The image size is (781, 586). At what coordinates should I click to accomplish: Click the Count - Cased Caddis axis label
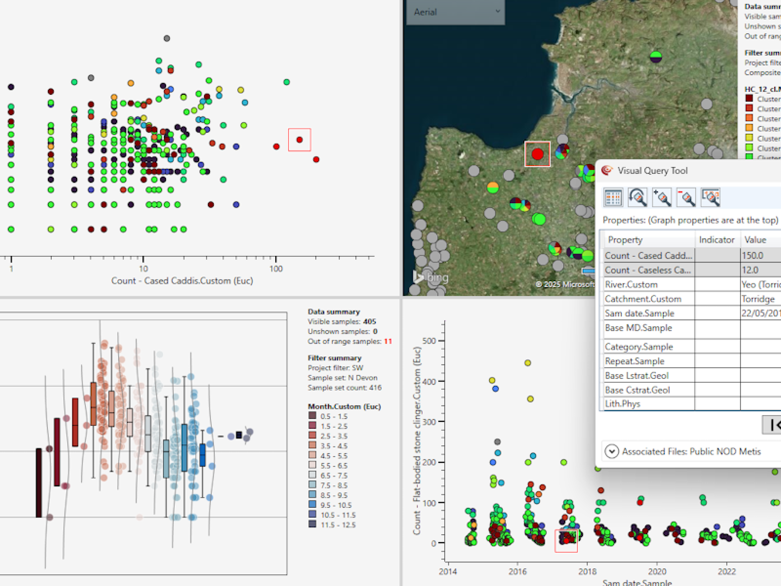[x=182, y=281]
